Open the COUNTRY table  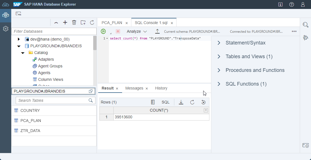[x=54, y=110]
